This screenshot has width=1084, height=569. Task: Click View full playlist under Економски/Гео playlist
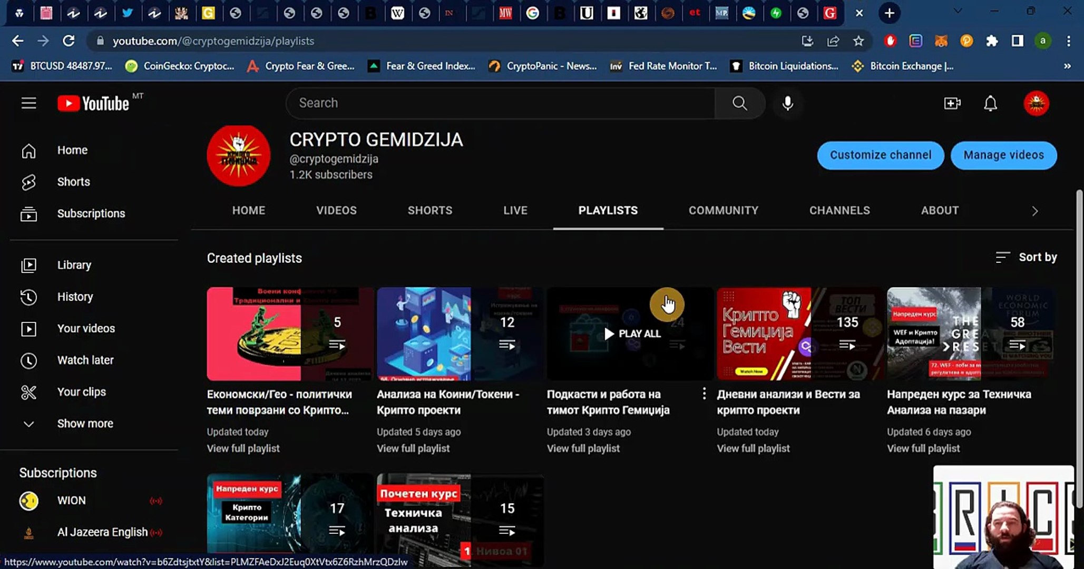coord(243,448)
